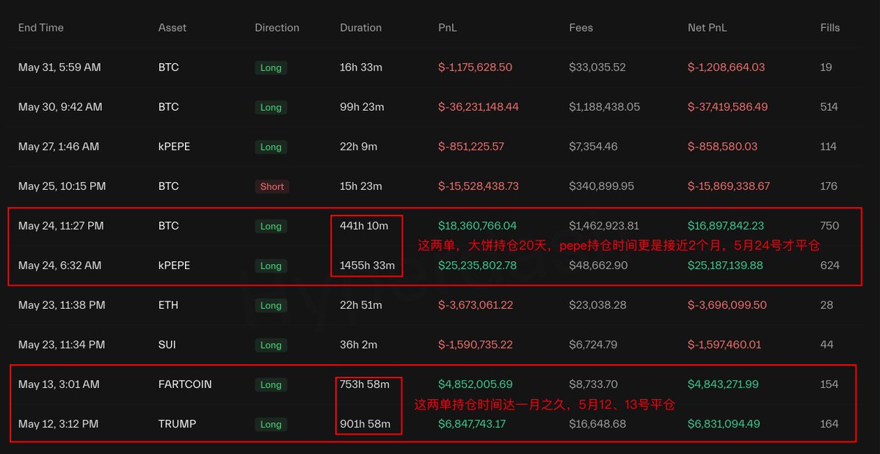Click the 99h 23m duration value

point(362,106)
